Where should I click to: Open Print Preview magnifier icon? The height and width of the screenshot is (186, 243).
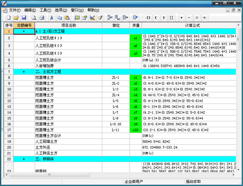34,18
